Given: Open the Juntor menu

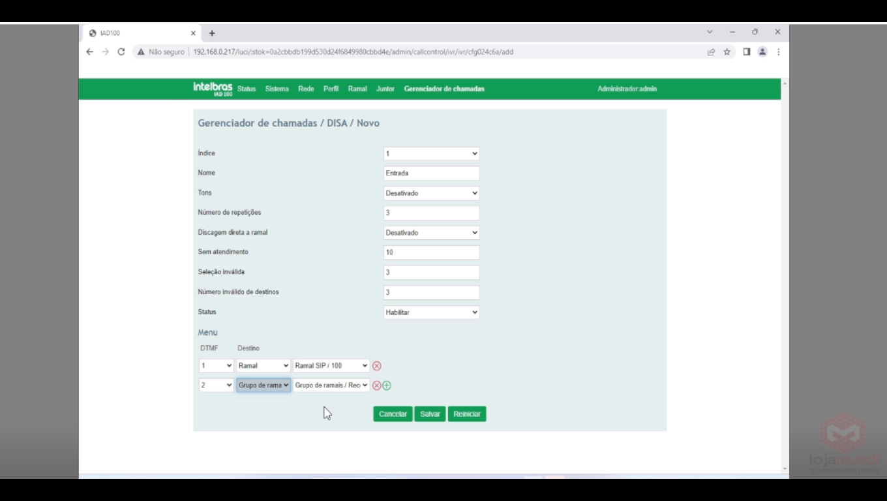Looking at the screenshot, I should click(385, 89).
